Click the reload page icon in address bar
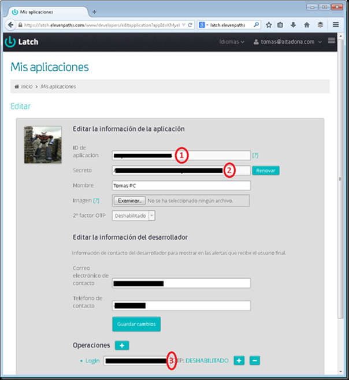Viewport: 349px width, 380px height. tap(190, 25)
